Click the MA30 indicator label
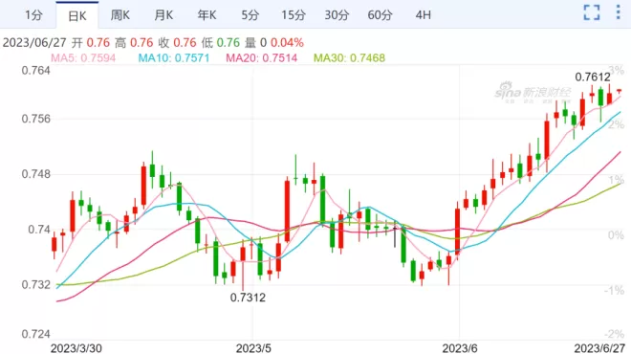The width and height of the screenshot is (631, 354). [x=349, y=58]
